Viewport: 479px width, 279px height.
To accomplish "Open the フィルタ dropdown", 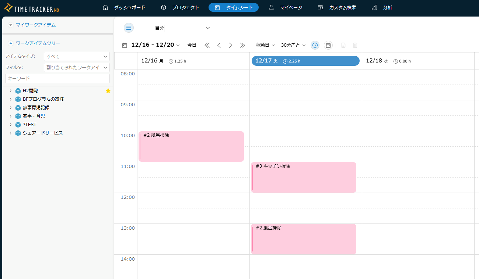I will coord(77,67).
